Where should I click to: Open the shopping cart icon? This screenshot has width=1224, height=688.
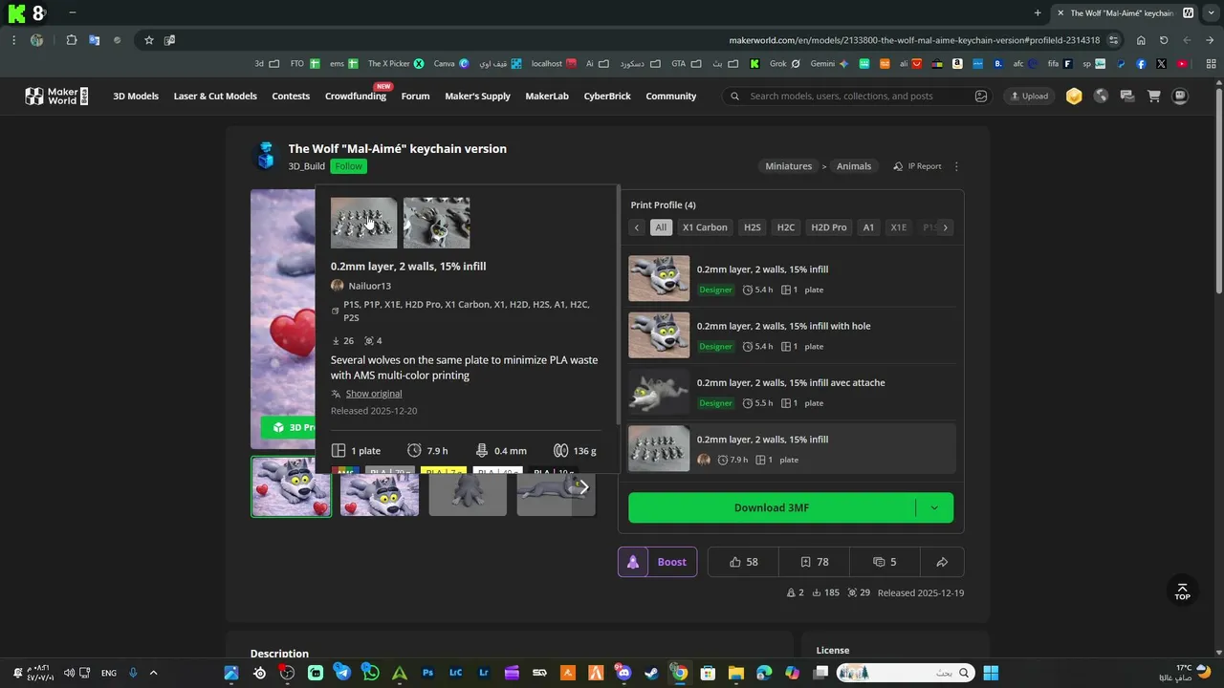(x=1154, y=96)
